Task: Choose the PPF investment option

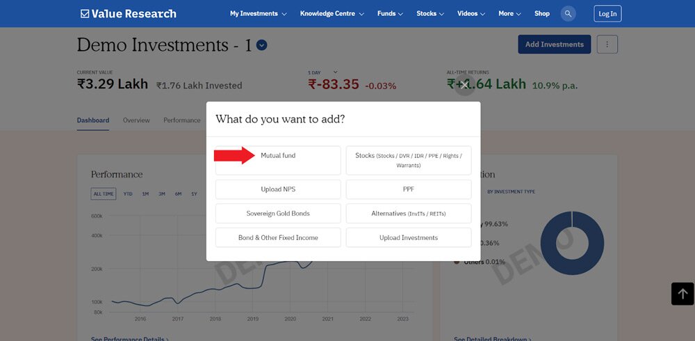Action: pyautogui.click(x=409, y=189)
